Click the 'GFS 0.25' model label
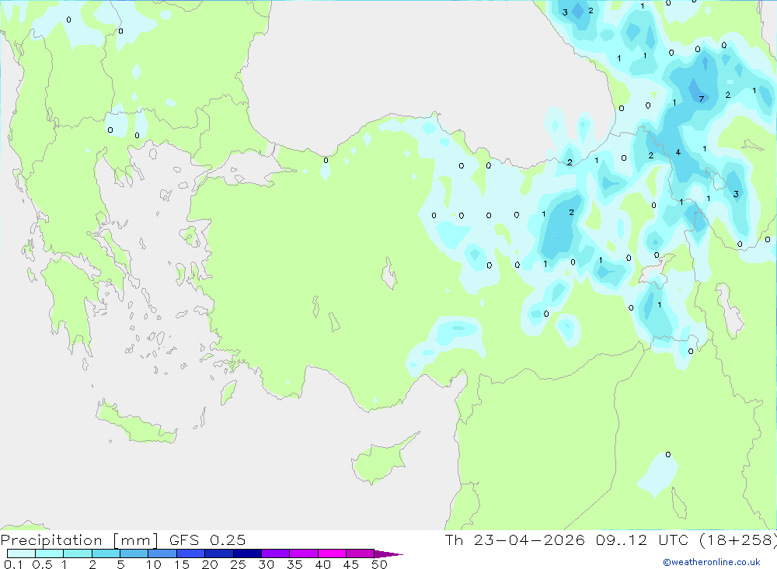Image resolution: width=777 pixels, height=569 pixels. click(x=207, y=540)
